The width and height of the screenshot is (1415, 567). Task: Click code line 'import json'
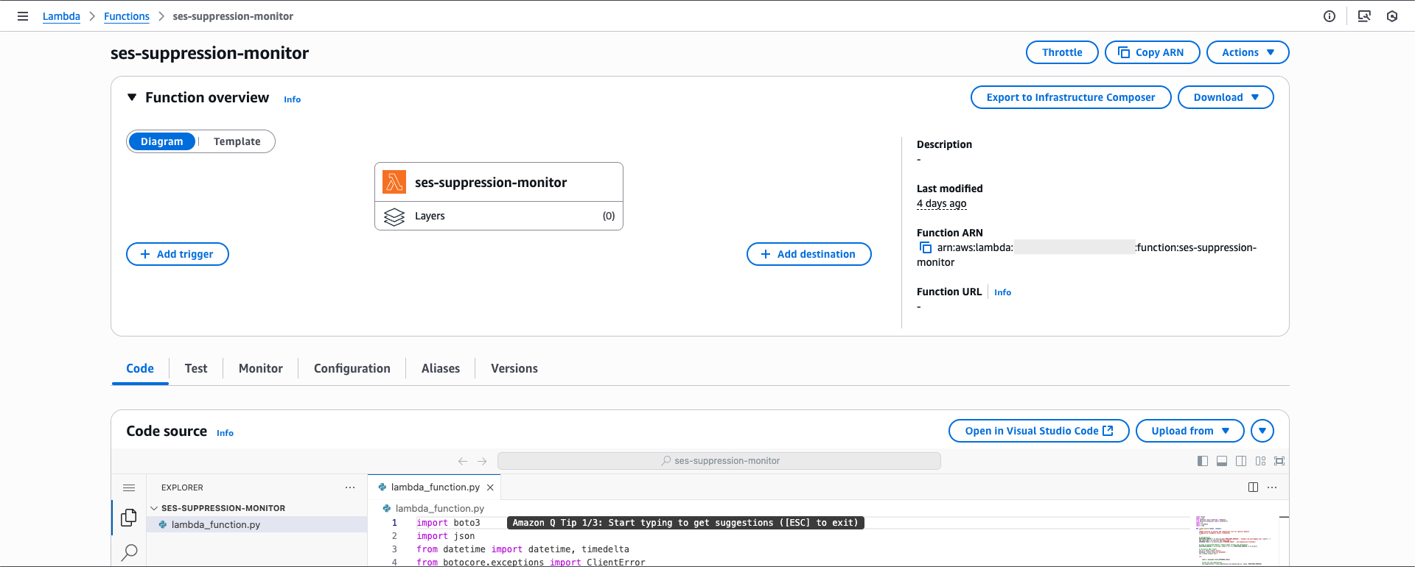[x=446, y=536]
